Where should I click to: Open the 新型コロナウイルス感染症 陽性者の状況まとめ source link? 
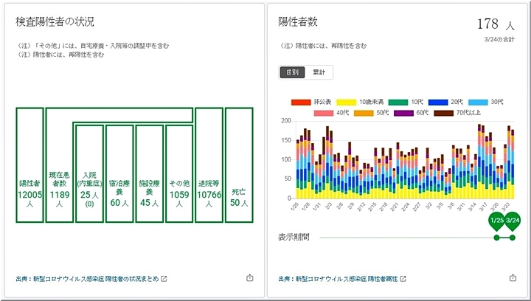coord(87,279)
